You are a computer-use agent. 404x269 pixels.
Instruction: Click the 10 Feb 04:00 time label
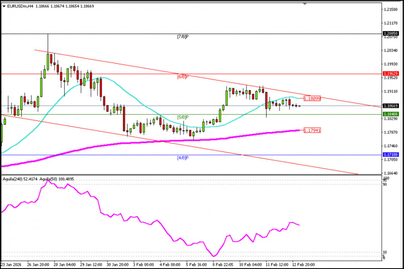(250, 265)
